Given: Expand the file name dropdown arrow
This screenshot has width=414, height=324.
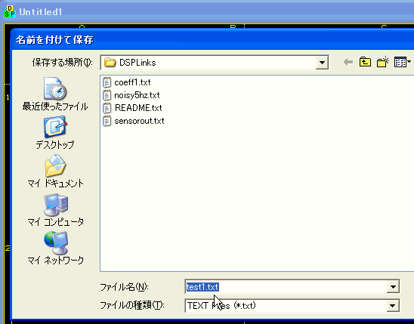Looking at the screenshot, I should coord(393,287).
